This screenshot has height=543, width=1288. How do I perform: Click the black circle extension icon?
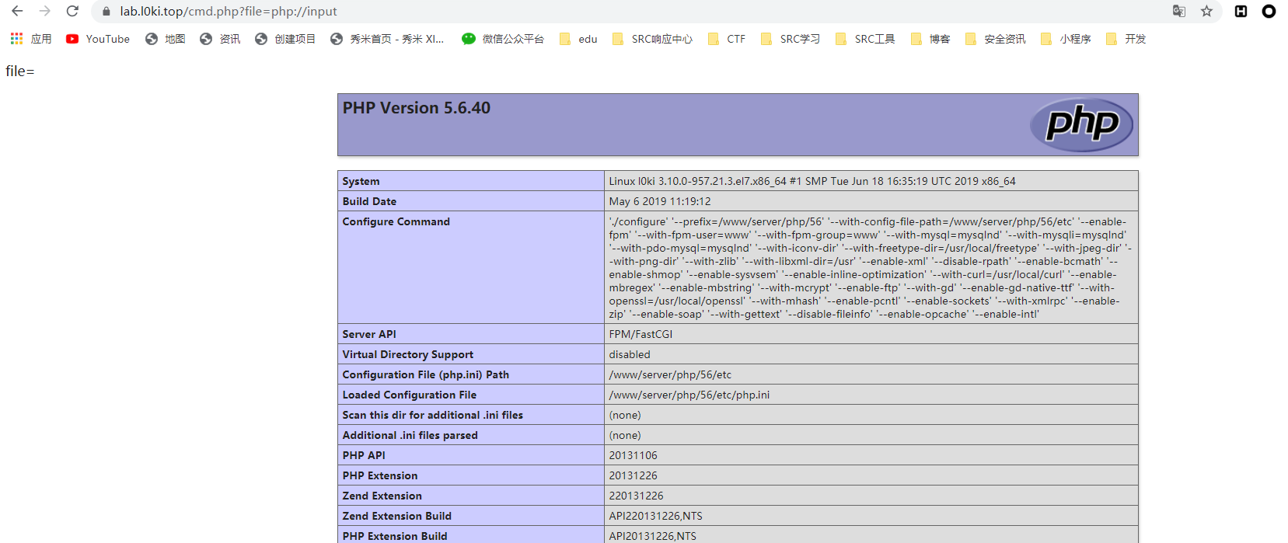point(1269,11)
